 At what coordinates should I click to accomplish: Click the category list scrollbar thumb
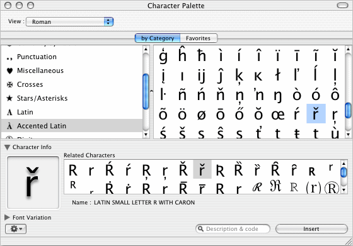click(x=146, y=91)
